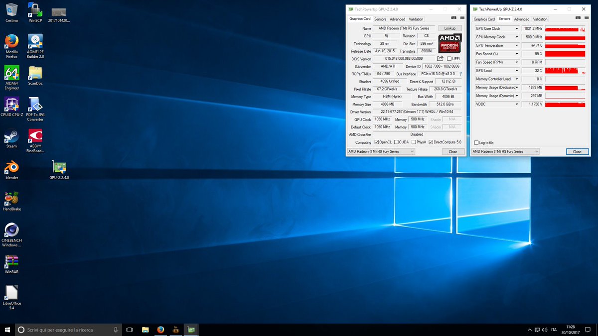Image resolution: width=598 pixels, height=336 pixels.
Task: Click the BIOS export share icon
Action: click(x=440, y=59)
